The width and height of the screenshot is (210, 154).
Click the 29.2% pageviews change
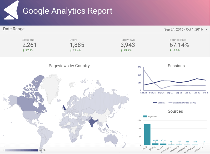coord(127,50)
